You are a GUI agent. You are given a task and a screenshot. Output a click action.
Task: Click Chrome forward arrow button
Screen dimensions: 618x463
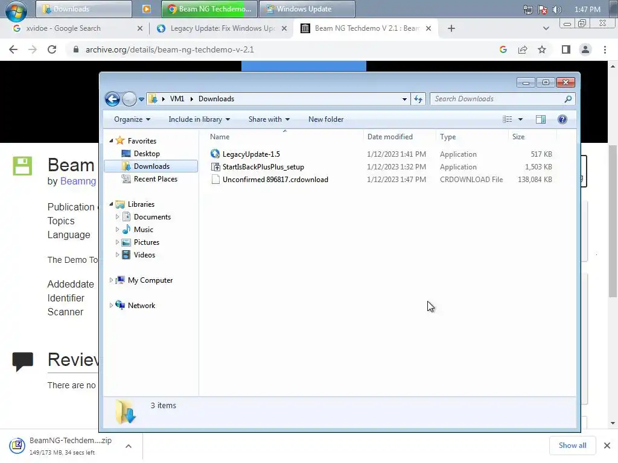tap(33, 49)
